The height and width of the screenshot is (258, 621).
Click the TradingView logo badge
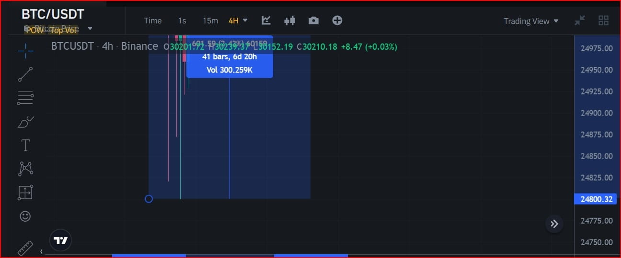point(60,240)
